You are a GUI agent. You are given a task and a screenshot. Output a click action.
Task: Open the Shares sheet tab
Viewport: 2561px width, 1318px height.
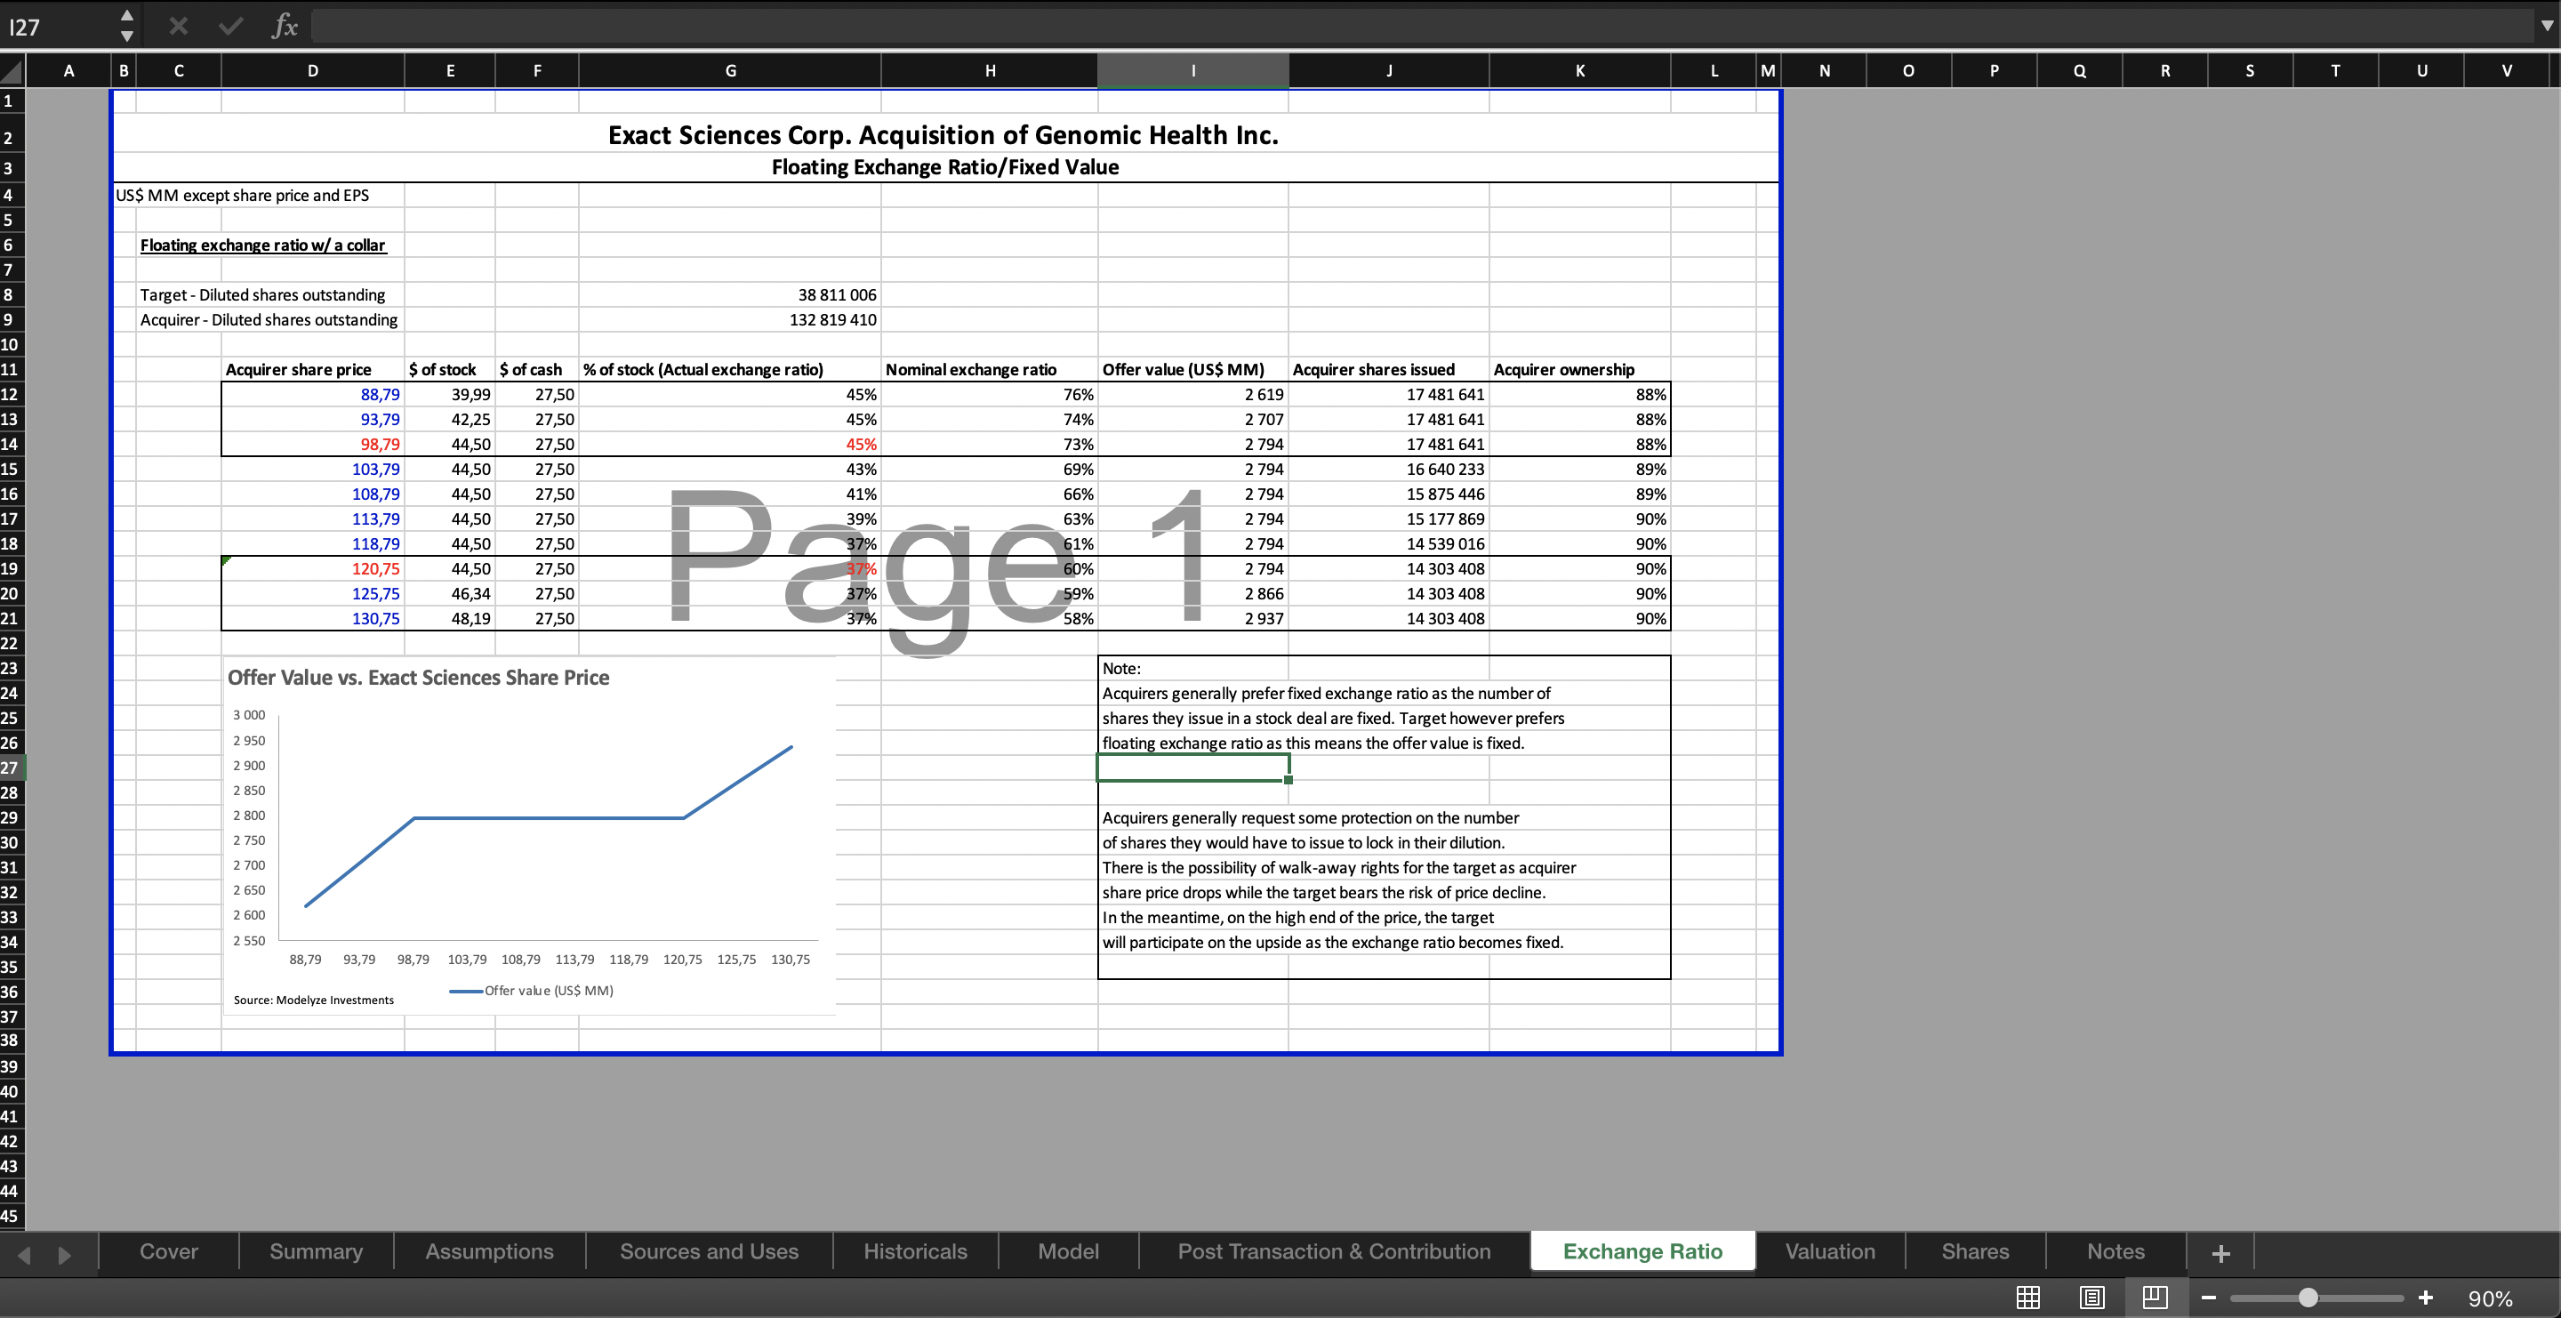(1974, 1251)
